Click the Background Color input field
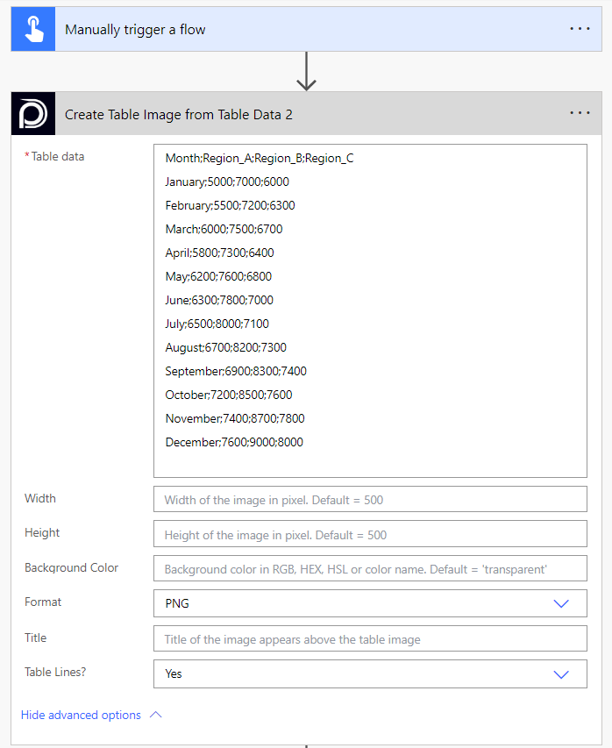 (x=369, y=569)
